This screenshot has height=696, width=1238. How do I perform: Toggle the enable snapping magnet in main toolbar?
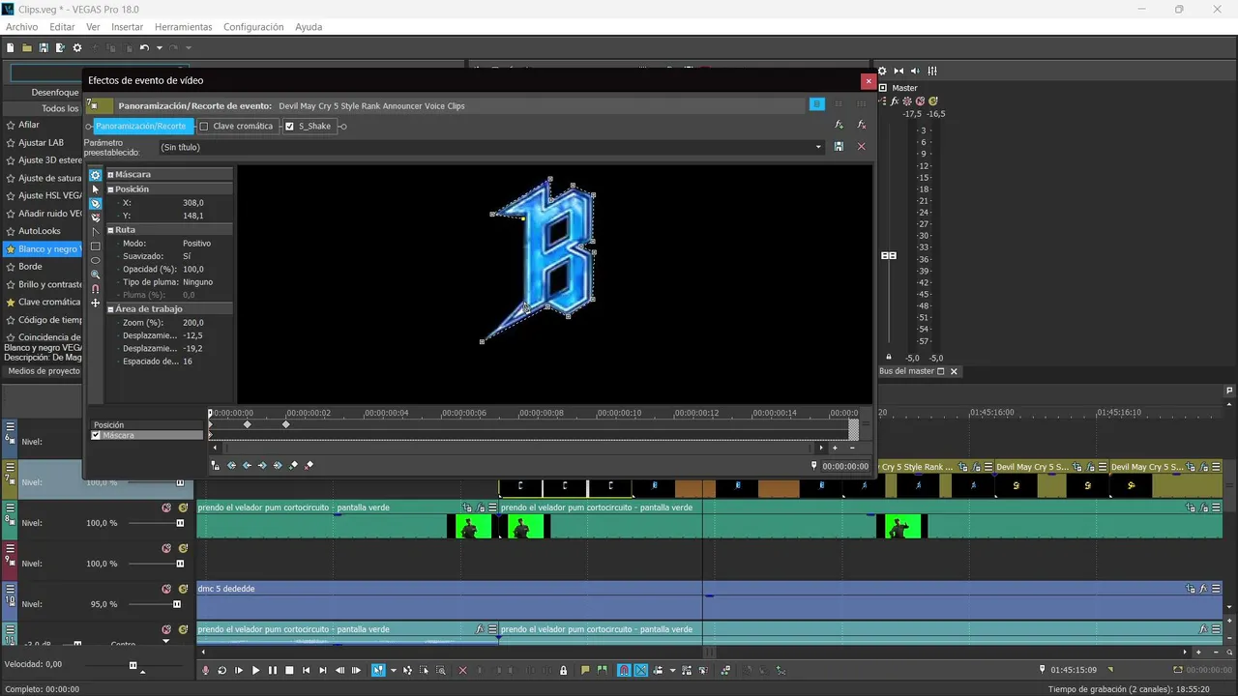(624, 670)
